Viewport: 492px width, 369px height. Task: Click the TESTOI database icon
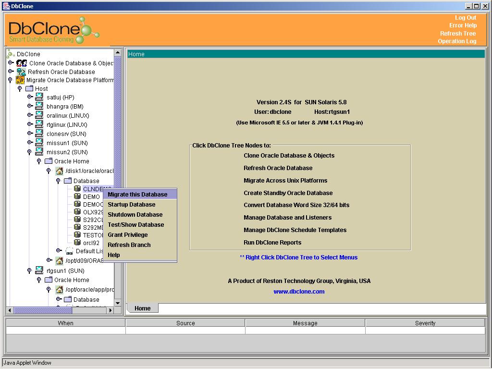77,234
